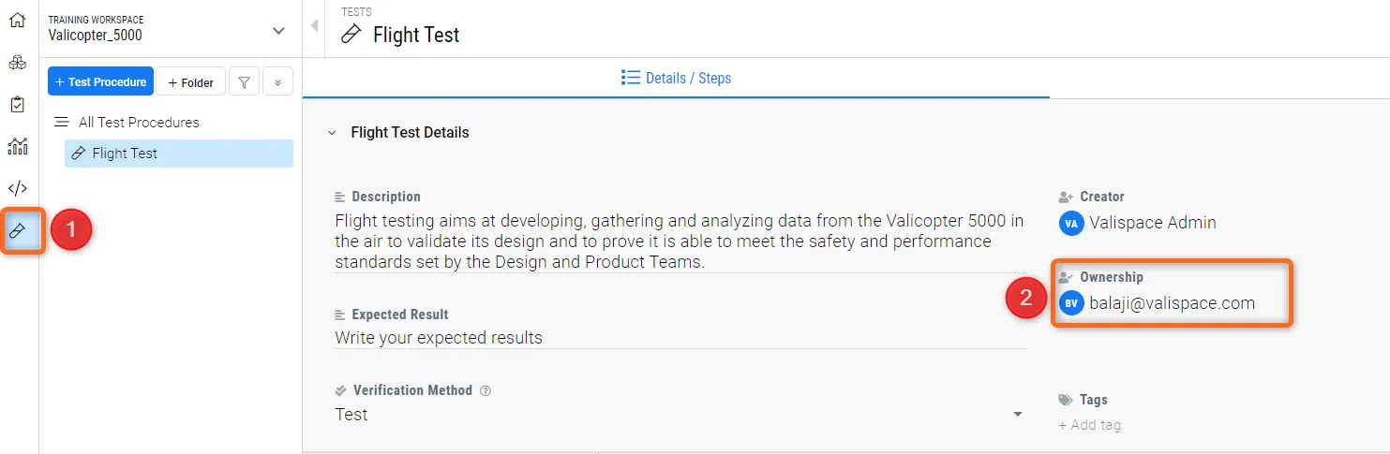Open the Analysis charts icon
Image resolution: width=1390 pixels, height=454 pixels.
pos(17,146)
